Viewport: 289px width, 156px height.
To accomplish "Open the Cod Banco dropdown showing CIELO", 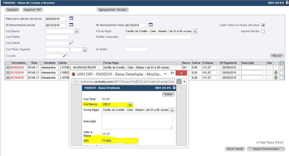I will pos(130,104).
